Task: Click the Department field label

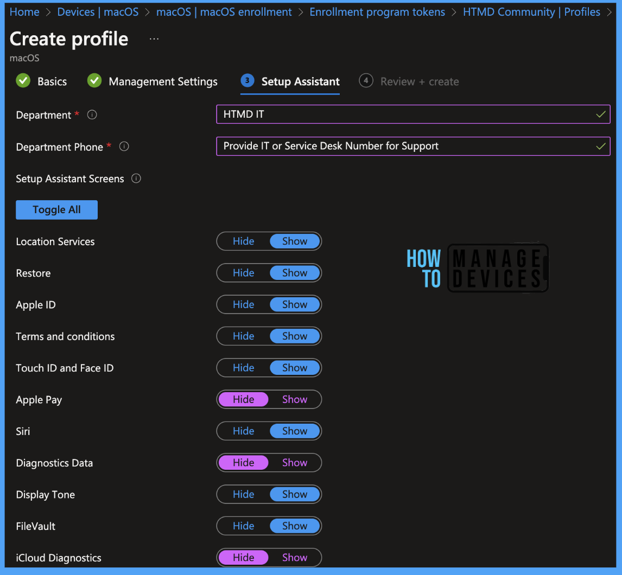Action: coord(43,115)
